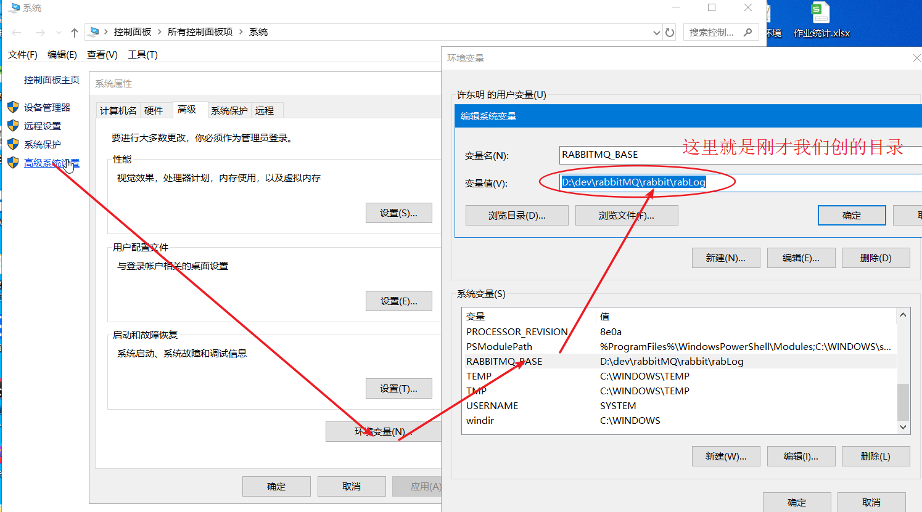Viewport: 922px width, 512px height.
Task: Click 确定 in System Properties dialog
Action: pos(276,486)
